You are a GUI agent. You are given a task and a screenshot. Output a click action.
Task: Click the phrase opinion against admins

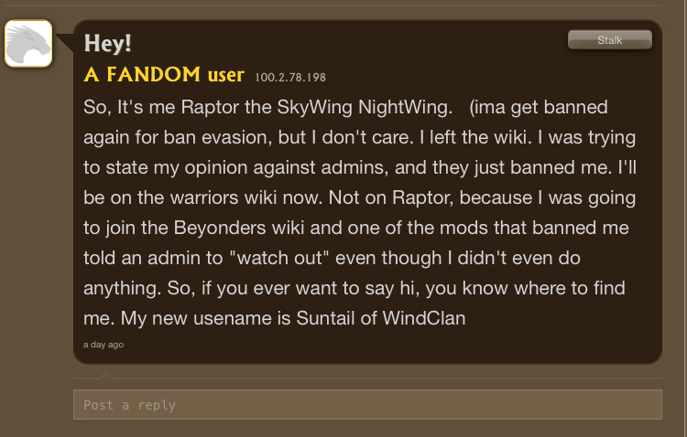(x=287, y=168)
